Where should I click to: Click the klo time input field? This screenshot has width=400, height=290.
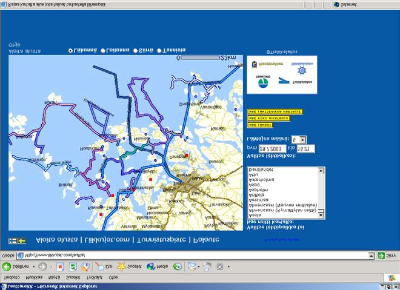(305, 148)
